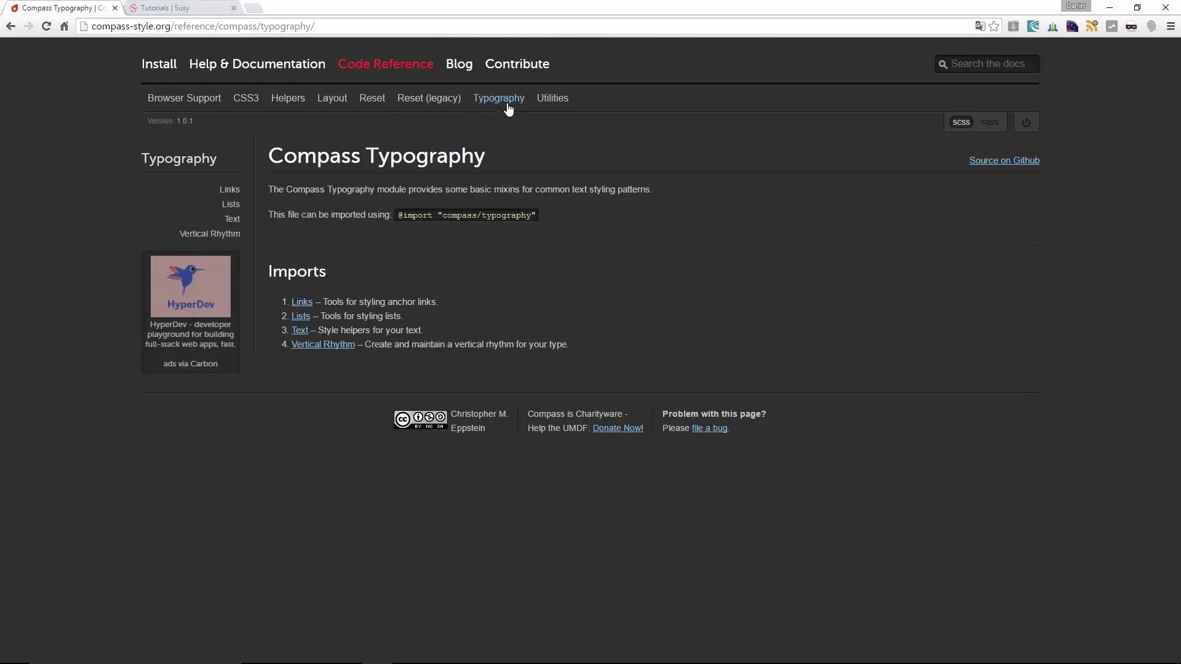Click the HyperDev ad thumbnail

[191, 286]
